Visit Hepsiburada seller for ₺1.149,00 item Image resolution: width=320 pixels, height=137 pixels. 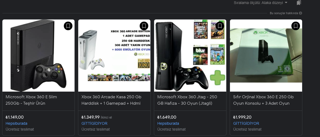tap(16, 124)
